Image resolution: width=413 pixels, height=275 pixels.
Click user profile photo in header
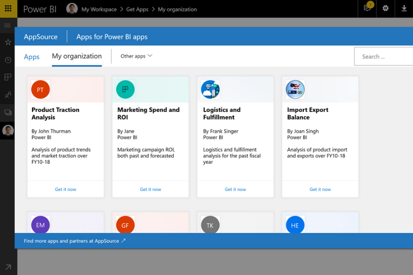tap(72, 9)
